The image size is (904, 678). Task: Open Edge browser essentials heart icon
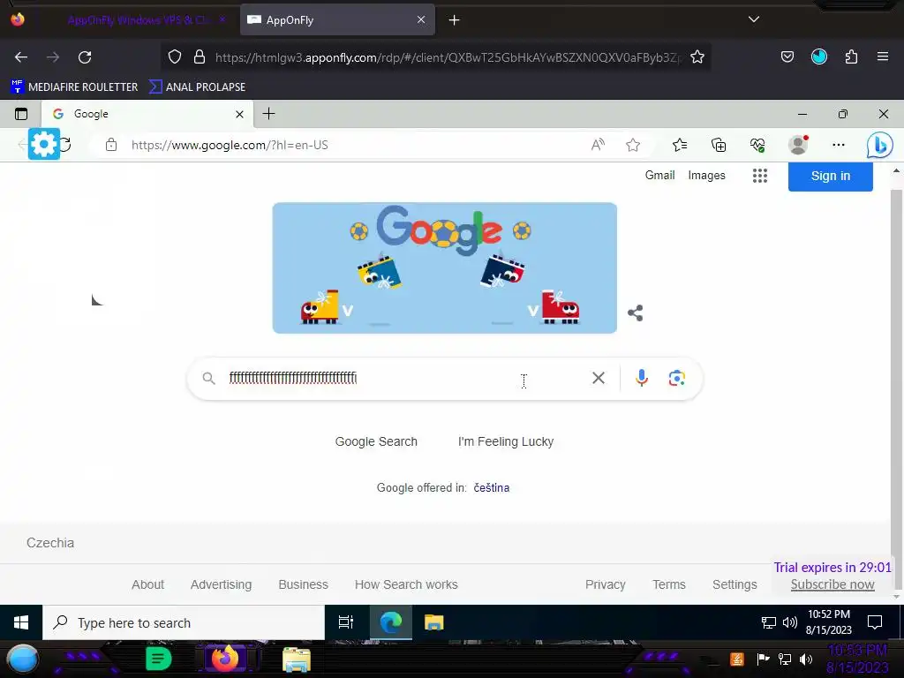(757, 145)
